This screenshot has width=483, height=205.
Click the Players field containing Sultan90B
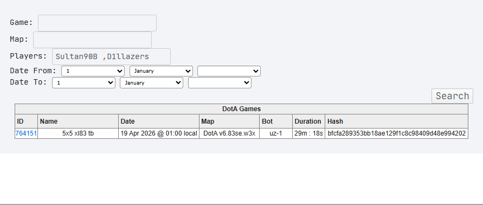pos(111,56)
